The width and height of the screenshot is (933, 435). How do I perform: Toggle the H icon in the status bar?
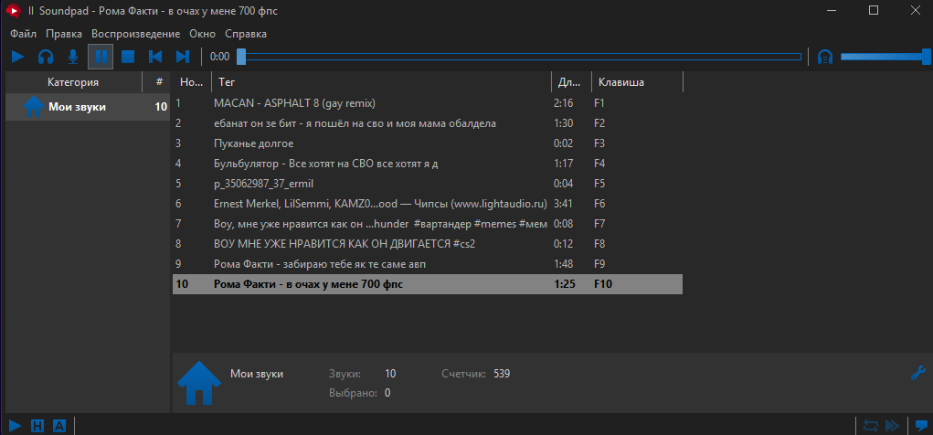click(x=37, y=426)
